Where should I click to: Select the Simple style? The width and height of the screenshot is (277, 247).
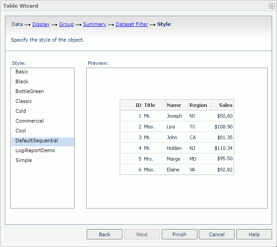click(24, 160)
